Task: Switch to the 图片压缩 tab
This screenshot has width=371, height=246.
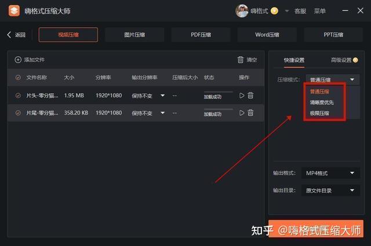Action: point(134,35)
